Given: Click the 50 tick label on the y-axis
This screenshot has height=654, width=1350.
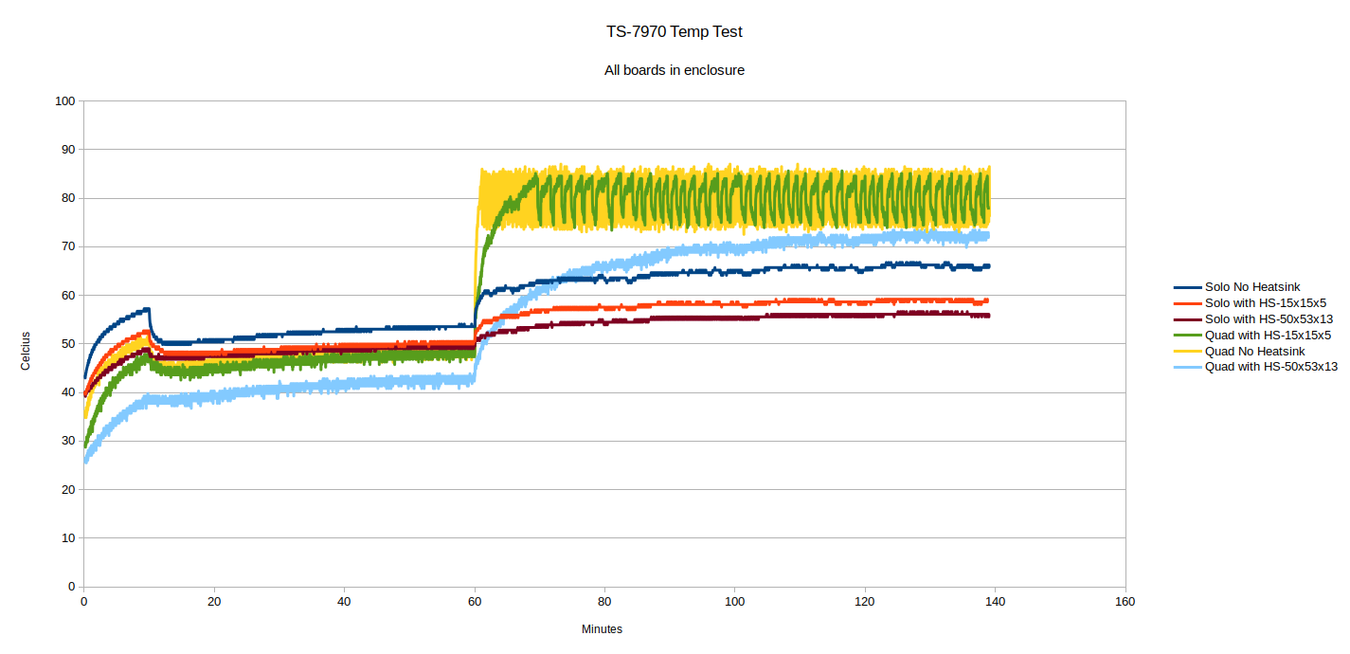Looking at the screenshot, I should pos(68,344).
